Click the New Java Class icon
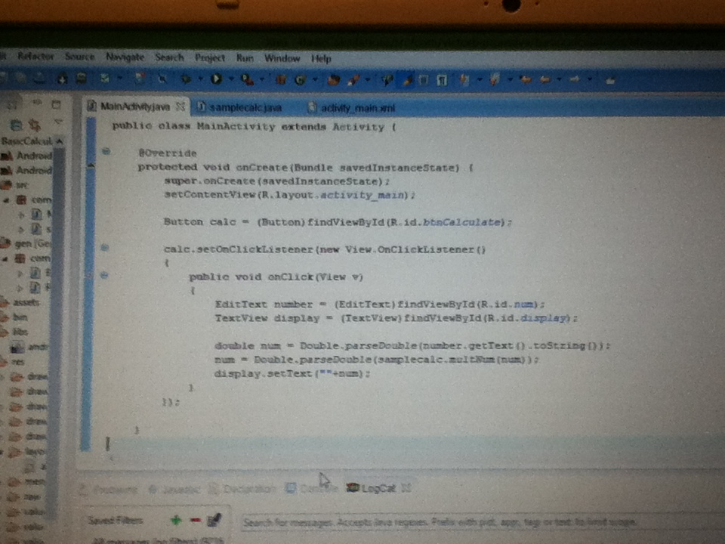Viewport: 725px width, 544px height. 300,80
